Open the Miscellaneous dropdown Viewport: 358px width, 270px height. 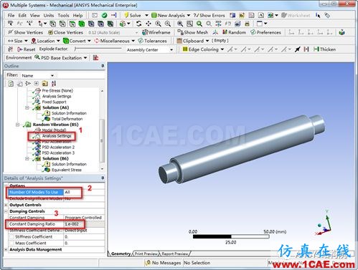coord(133,41)
